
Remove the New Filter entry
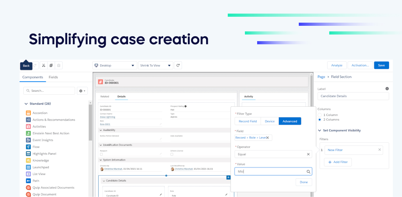click(380, 150)
